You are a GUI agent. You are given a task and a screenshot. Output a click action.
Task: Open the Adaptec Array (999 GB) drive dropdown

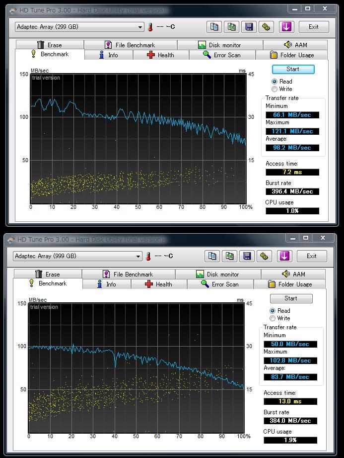click(x=77, y=256)
